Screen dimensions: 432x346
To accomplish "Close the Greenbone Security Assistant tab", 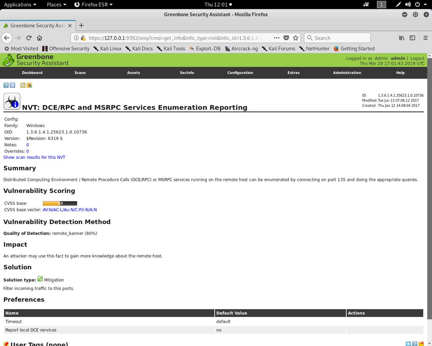I will pyautogui.click(x=70, y=25).
